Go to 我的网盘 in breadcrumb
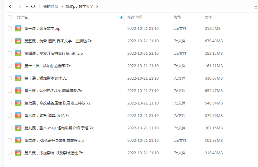 (x=50, y=6)
